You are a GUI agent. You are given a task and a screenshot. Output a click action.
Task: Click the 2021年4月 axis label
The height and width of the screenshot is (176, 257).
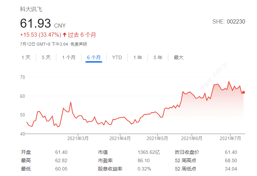pos(120,138)
